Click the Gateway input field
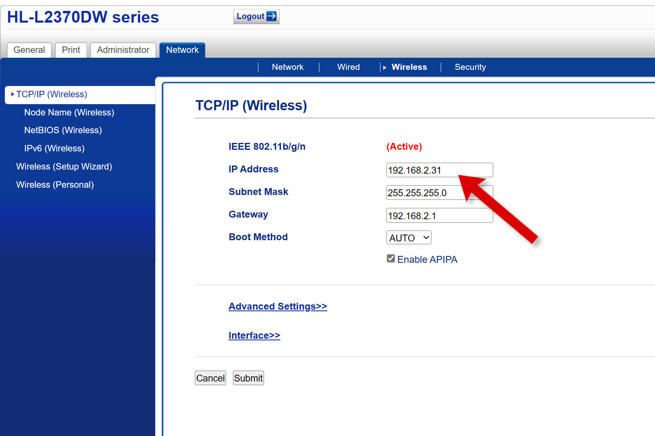Image resolution: width=655 pixels, height=436 pixels. (x=439, y=216)
